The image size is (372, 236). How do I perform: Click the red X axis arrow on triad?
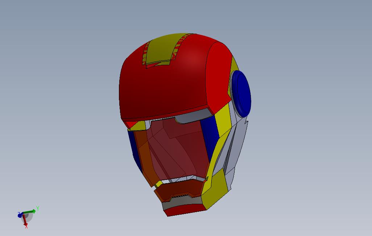tap(25, 219)
